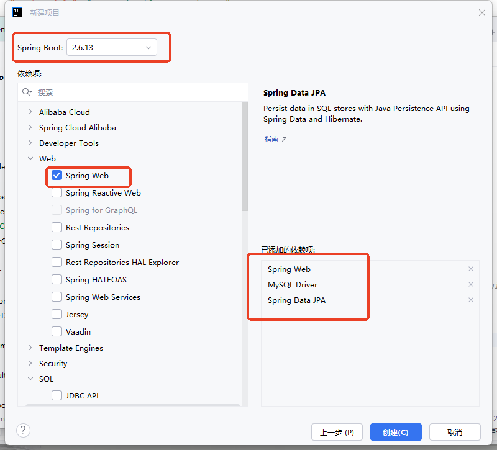Close the new project dialog

click(x=482, y=12)
